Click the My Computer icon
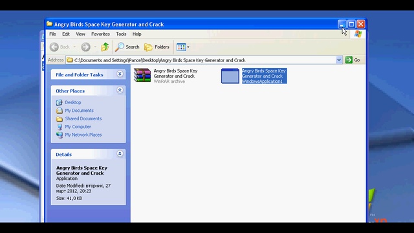The width and height of the screenshot is (414, 233). pyautogui.click(x=59, y=127)
